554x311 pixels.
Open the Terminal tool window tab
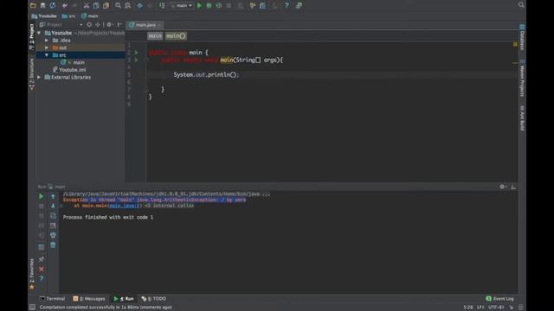coord(52,299)
